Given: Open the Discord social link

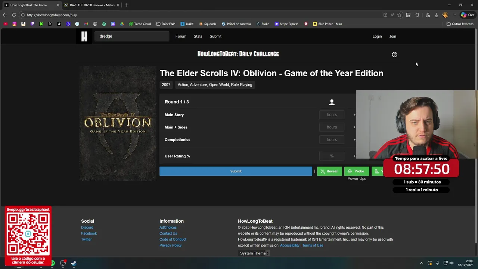Looking at the screenshot, I should point(87,228).
